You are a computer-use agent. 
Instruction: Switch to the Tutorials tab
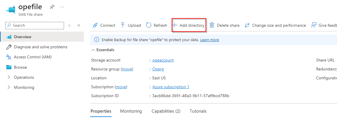198,111
